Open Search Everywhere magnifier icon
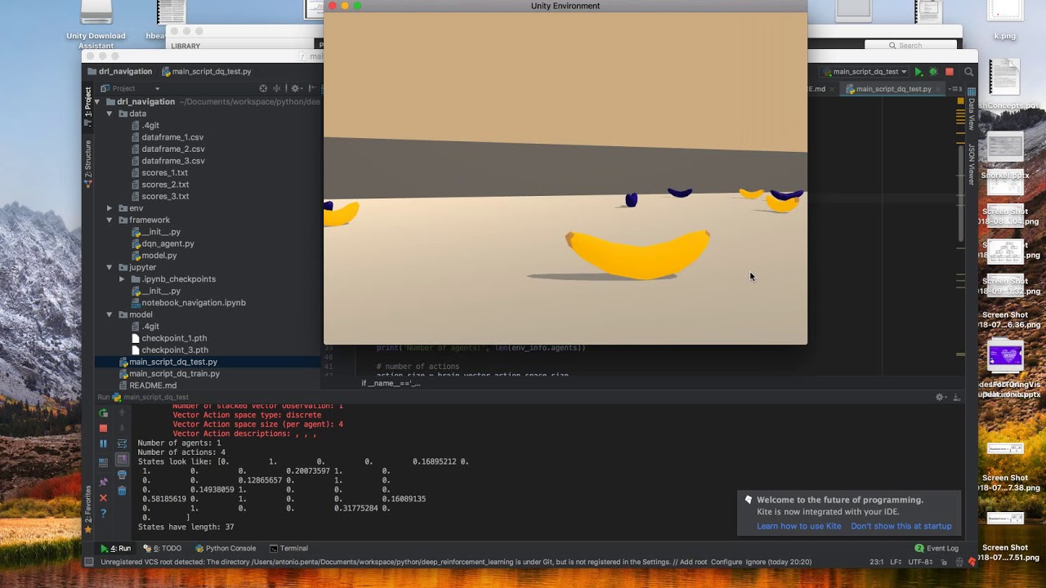The width and height of the screenshot is (1046, 588). [x=968, y=72]
